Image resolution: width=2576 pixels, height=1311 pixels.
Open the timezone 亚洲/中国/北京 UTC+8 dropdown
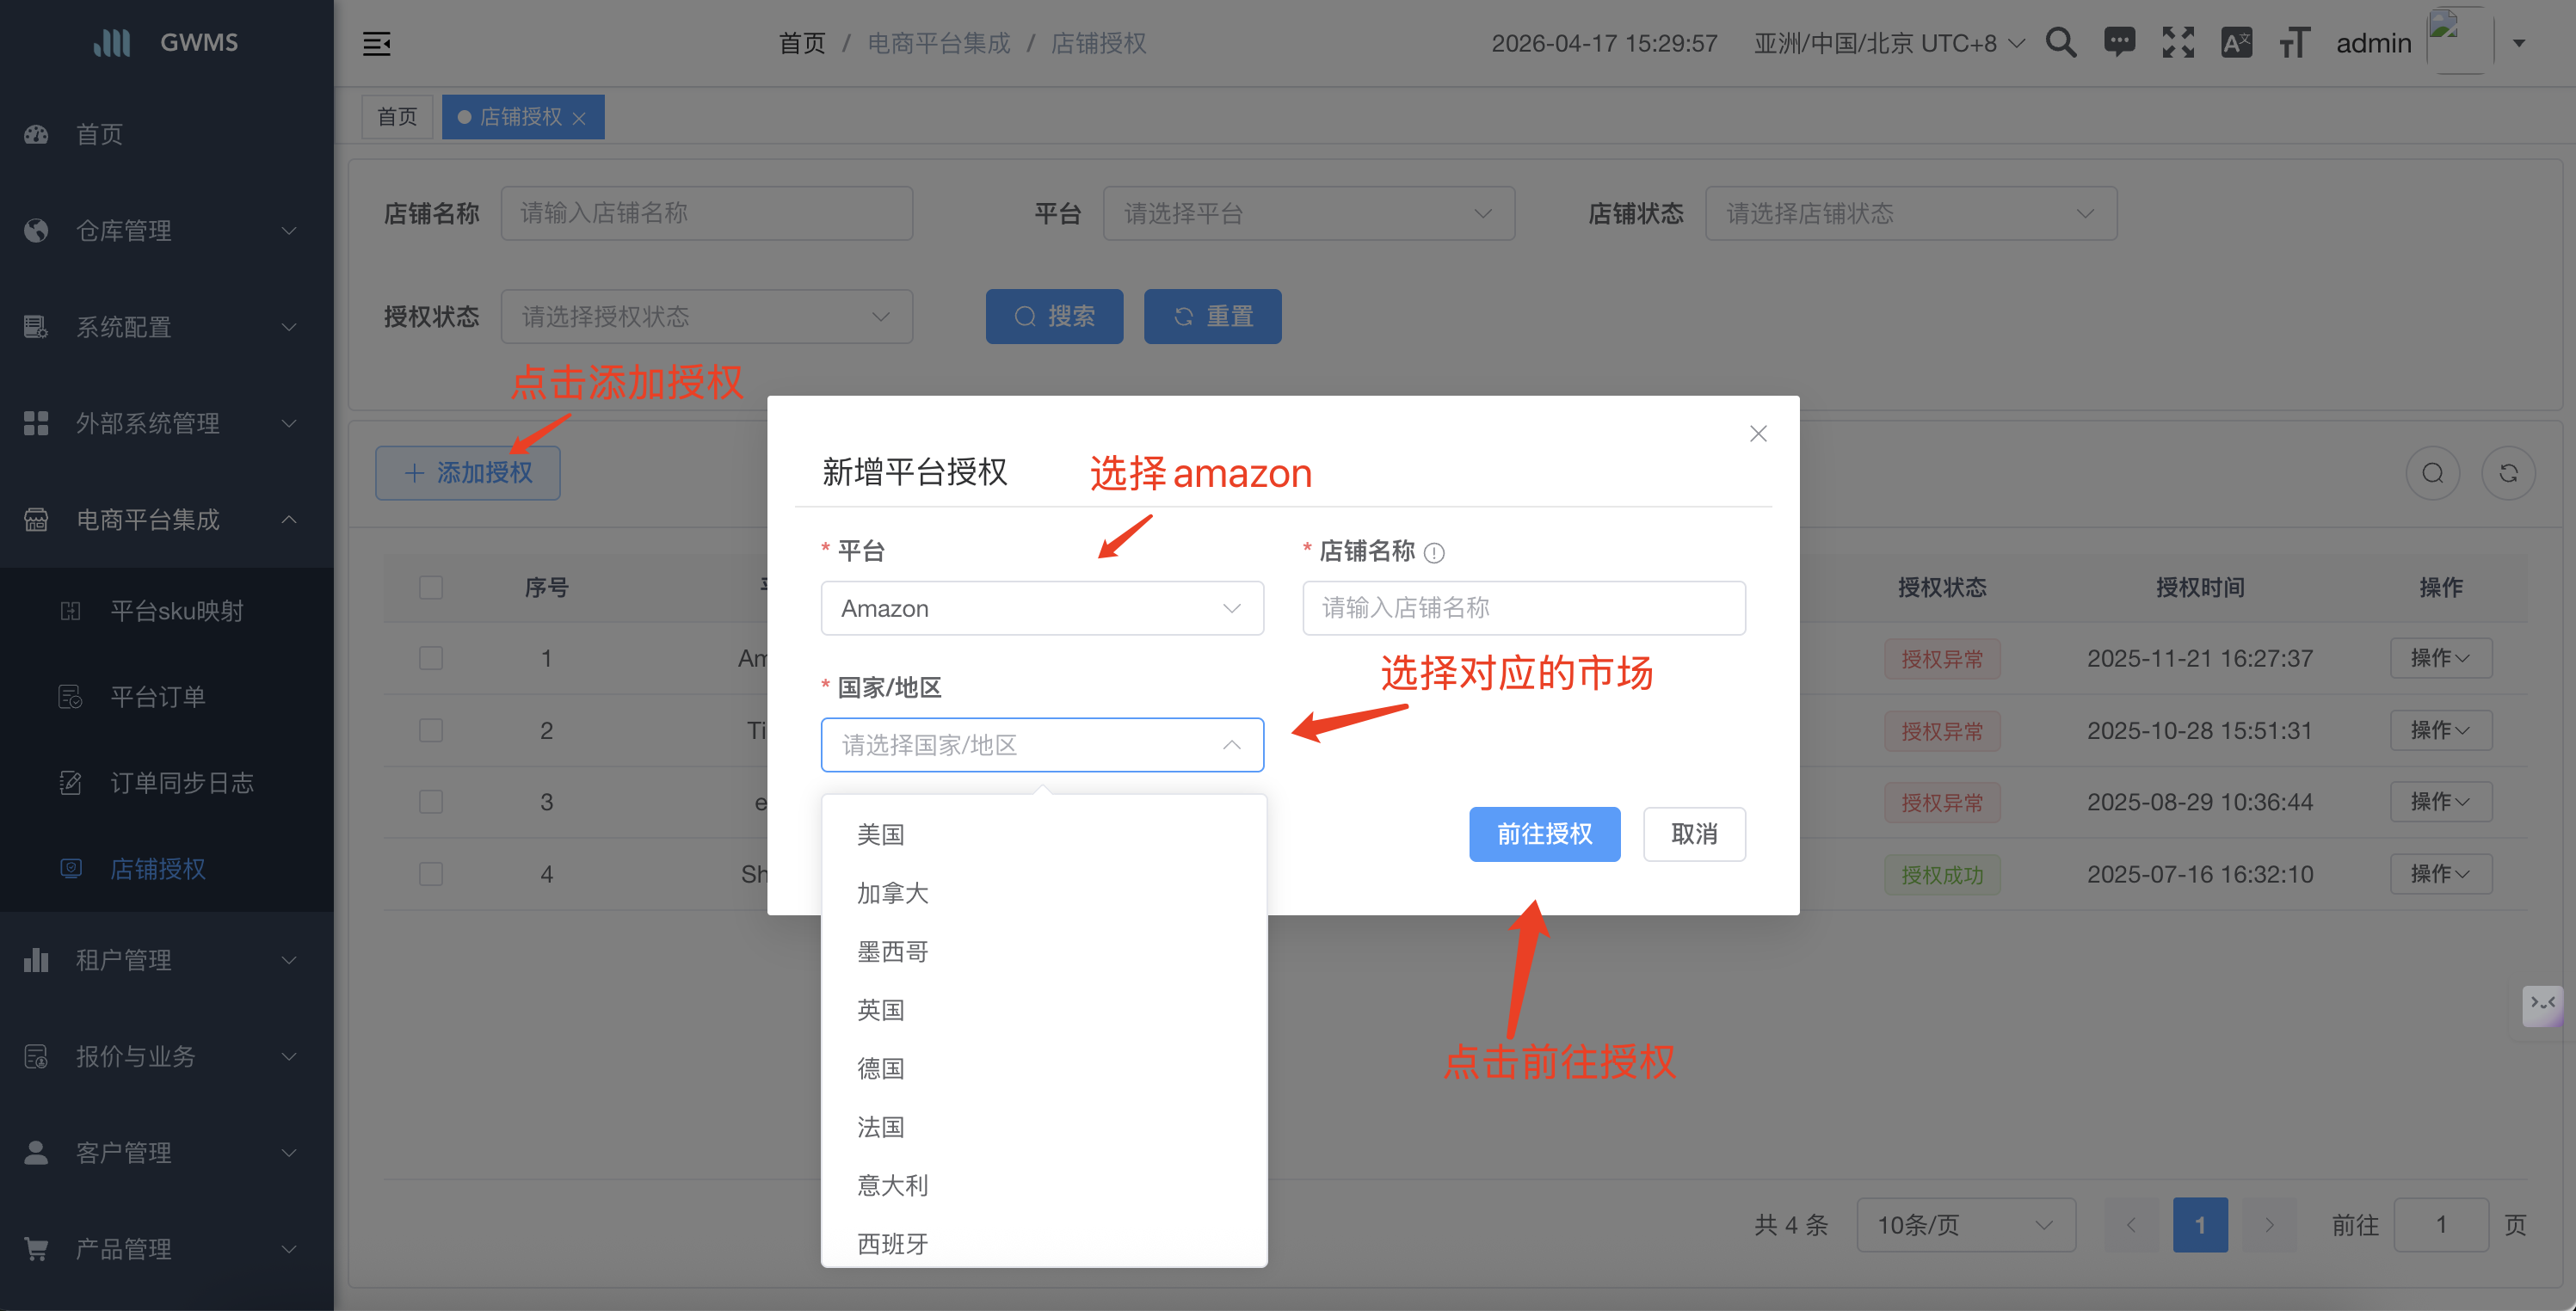click(1889, 43)
